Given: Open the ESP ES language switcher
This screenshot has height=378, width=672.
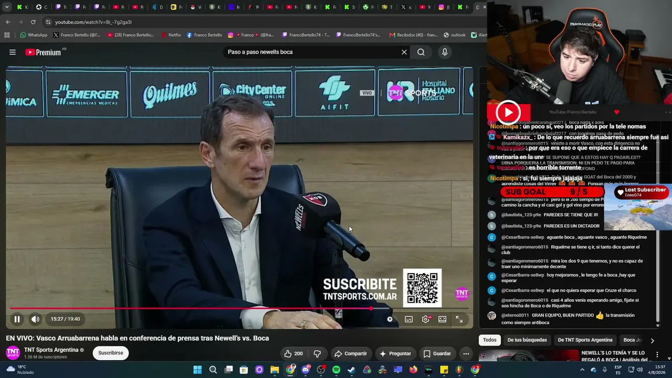Looking at the screenshot, I should (x=618, y=370).
